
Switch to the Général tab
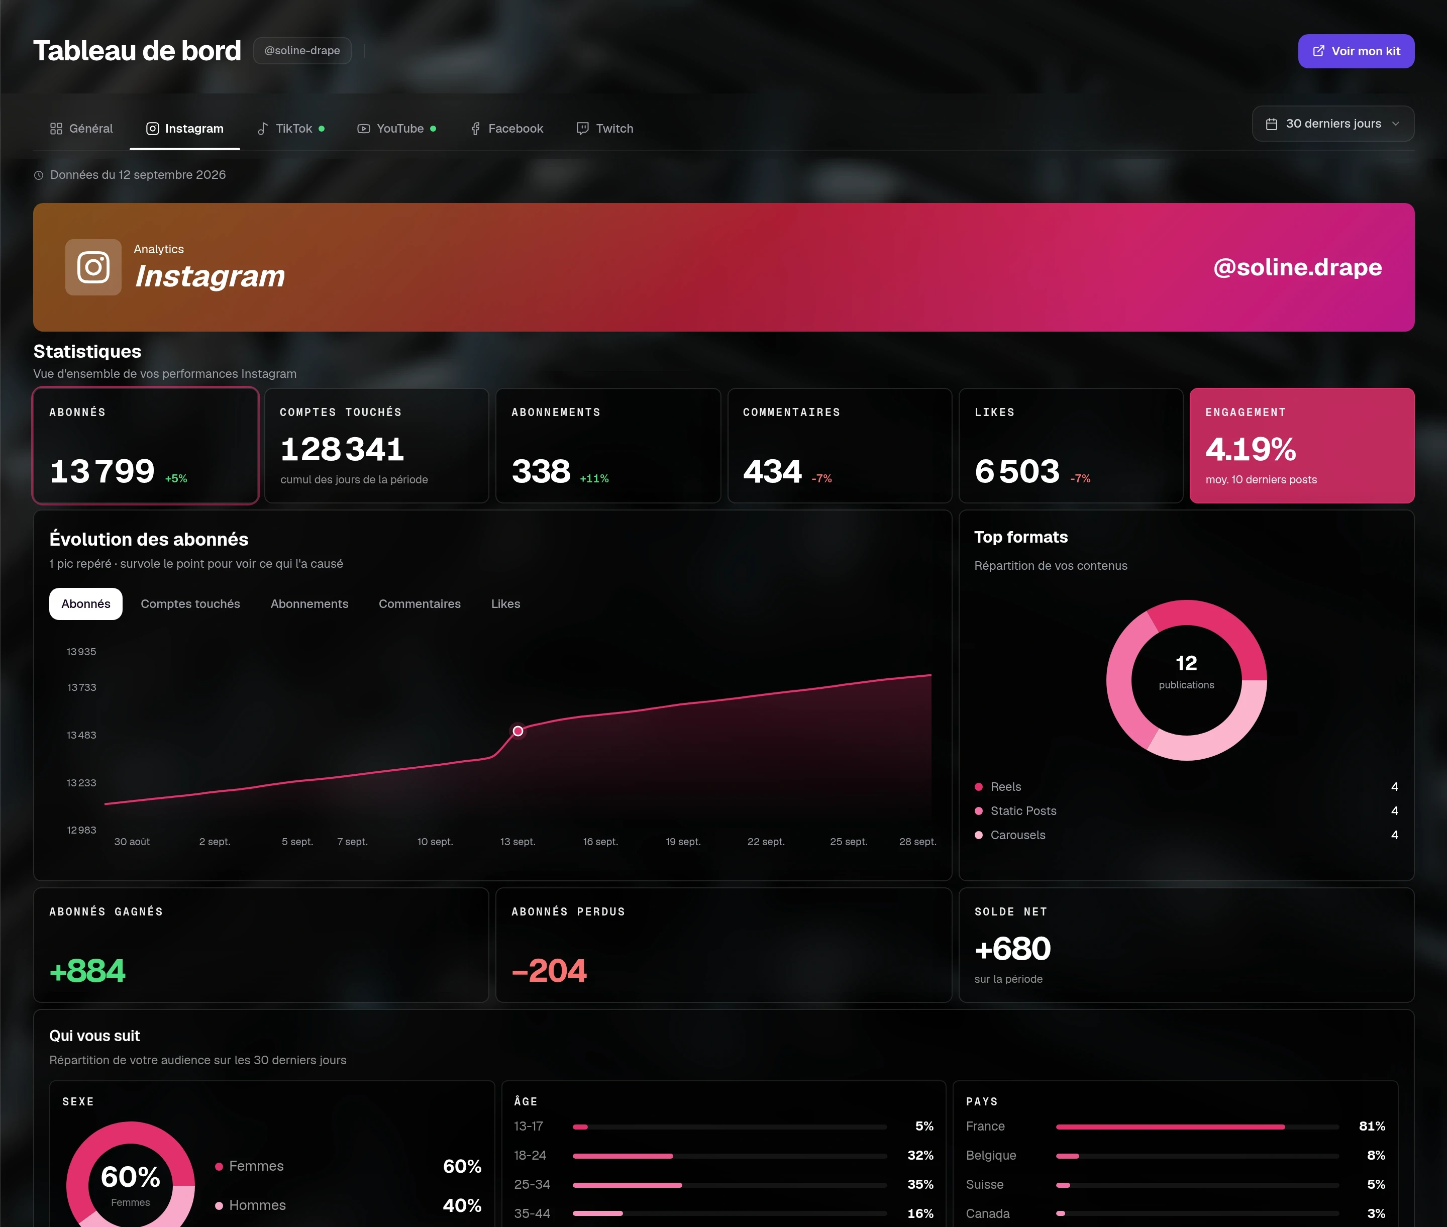pos(81,129)
